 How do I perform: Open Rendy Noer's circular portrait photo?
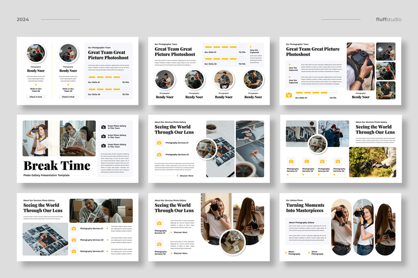click(36, 52)
